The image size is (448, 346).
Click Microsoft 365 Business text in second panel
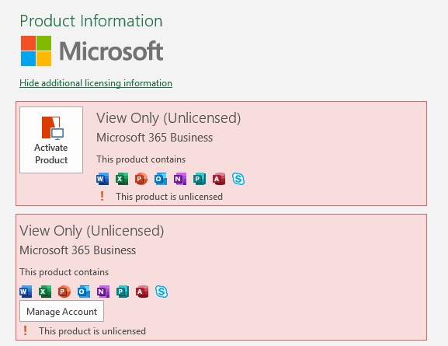pos(78,250)
